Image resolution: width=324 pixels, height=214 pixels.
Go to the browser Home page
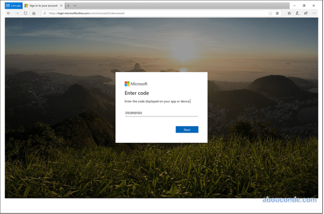[34, 13]
